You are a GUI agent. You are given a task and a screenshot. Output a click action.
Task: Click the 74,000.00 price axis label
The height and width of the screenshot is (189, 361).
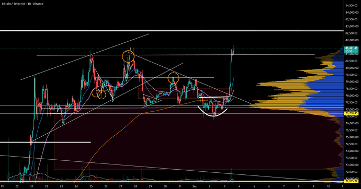point(352,151)
